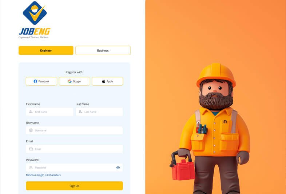The height and width of the screenshot is (194, 286).
Task: Click the user circle icon in Username field
Action: (x=31, y=130)
